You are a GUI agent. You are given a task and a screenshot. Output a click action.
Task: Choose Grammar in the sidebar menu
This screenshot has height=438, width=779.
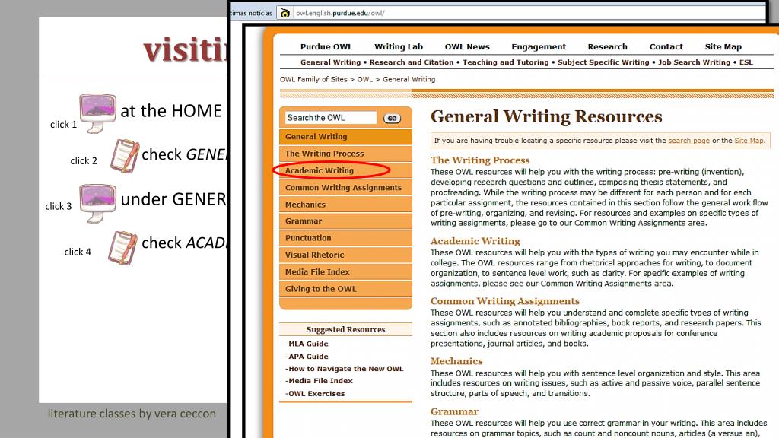(x=346, y=221)
